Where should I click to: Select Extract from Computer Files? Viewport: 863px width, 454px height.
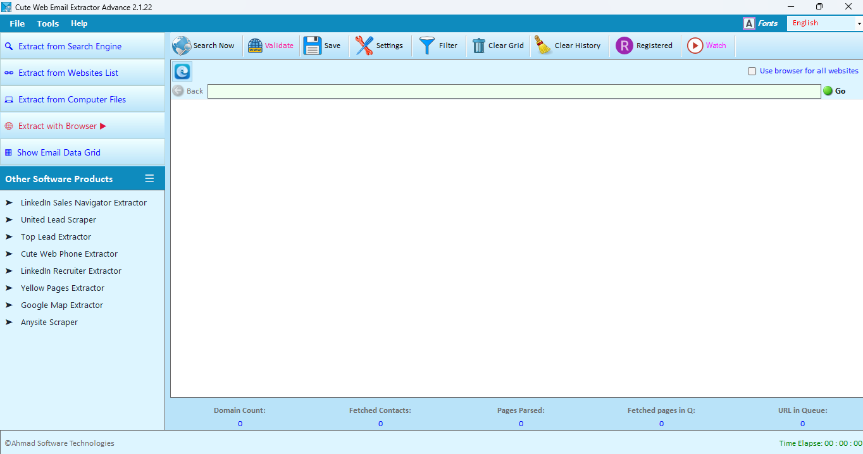(x=82, y=99)
